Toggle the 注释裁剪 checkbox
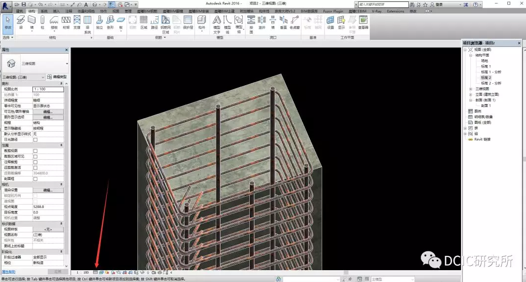Screen dimensions: 526x282 point(35,162)
